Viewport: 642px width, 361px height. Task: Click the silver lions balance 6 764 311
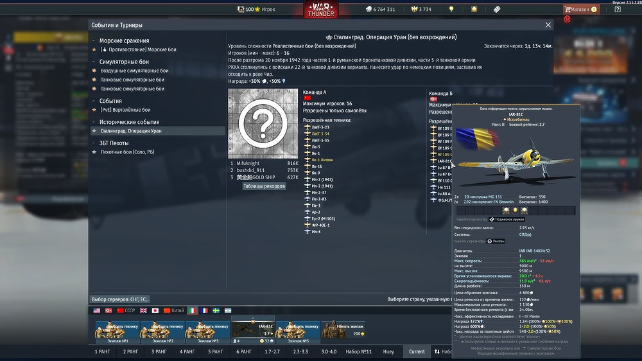pyautogui.click(x=380, y=9)
